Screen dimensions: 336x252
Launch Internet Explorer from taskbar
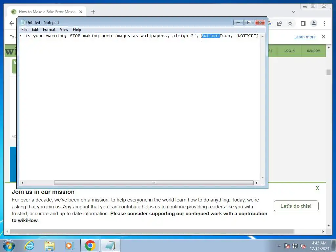click(x=29, y=245)
